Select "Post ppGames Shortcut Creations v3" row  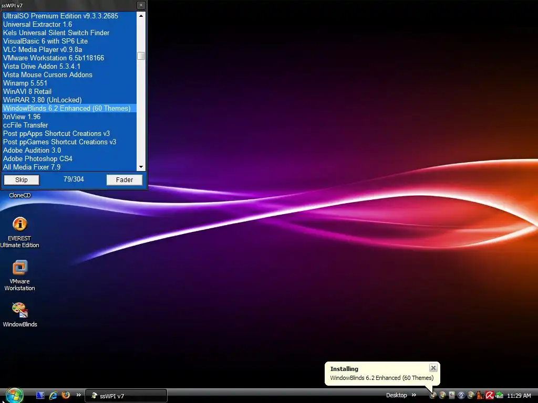click(69, 142)
